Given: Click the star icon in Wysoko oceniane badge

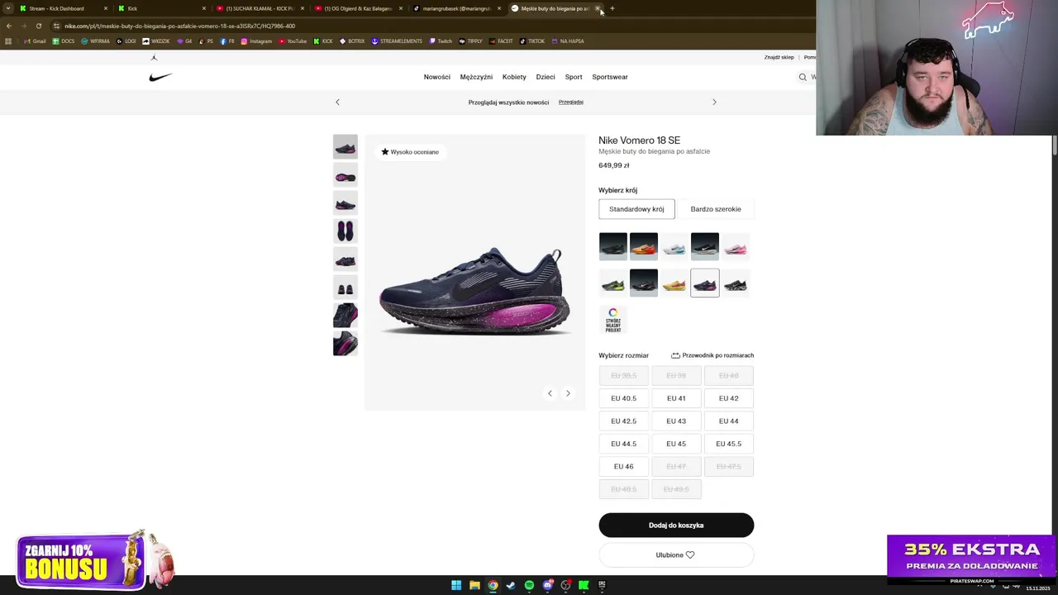Looking at the screenshot, I should point(385,152).
